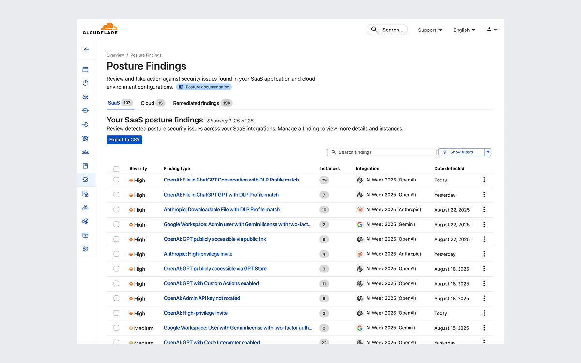Click the clock-with-arrow sidebar icon
The width and height of the screenshot is (581, 363).
click(x=85, y=124)
